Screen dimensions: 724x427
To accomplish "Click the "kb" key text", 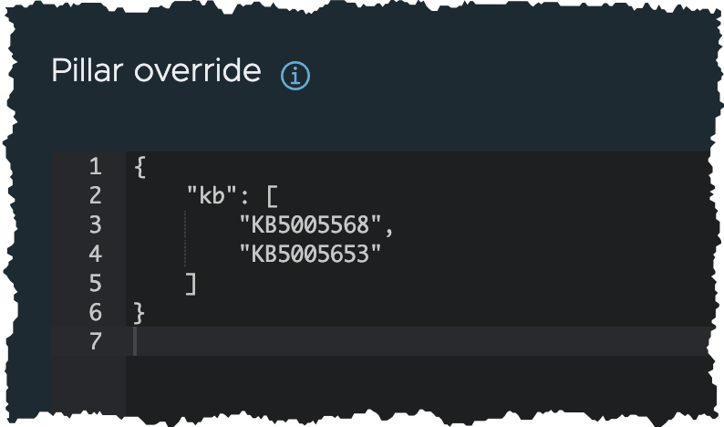I will pos(212,195).
